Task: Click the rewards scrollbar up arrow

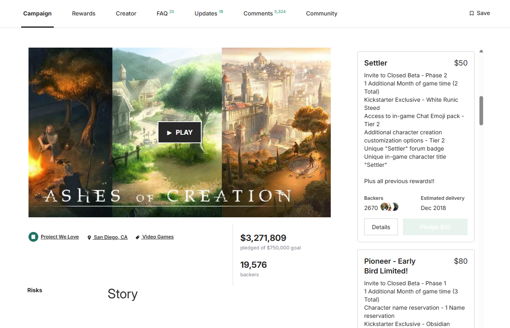Action: click(x=481, y=51)
